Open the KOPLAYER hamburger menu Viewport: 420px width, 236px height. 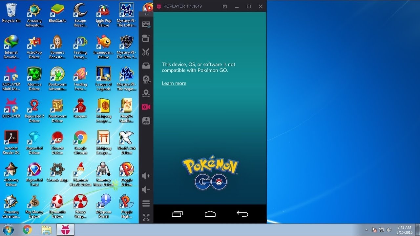pos(146,204)
